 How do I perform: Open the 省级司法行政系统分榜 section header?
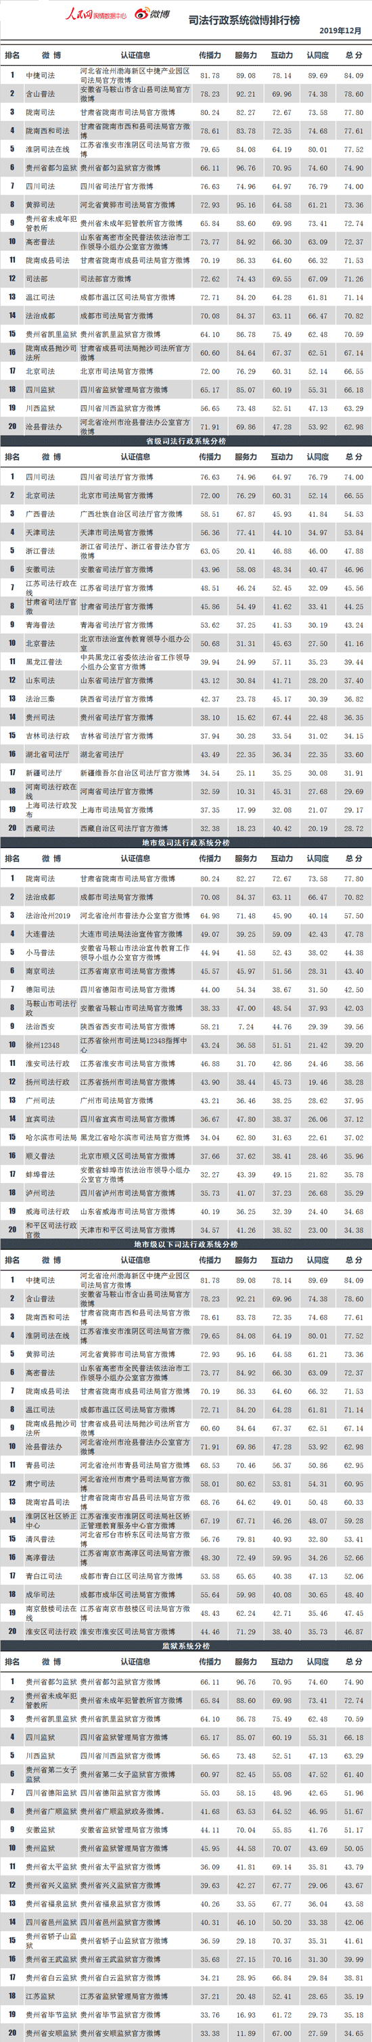click(x=185, y=441)
